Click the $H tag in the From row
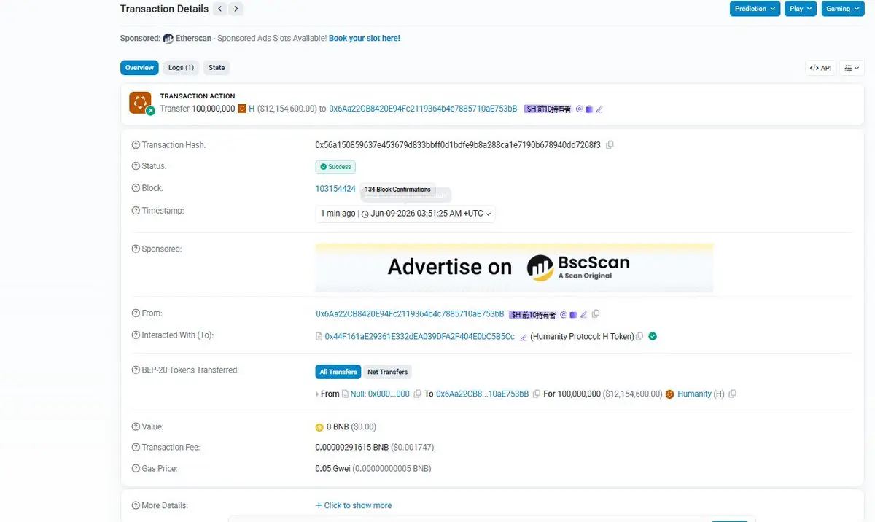Image resolution: width=875 pixels, height=522 pixels. [533, 314]
